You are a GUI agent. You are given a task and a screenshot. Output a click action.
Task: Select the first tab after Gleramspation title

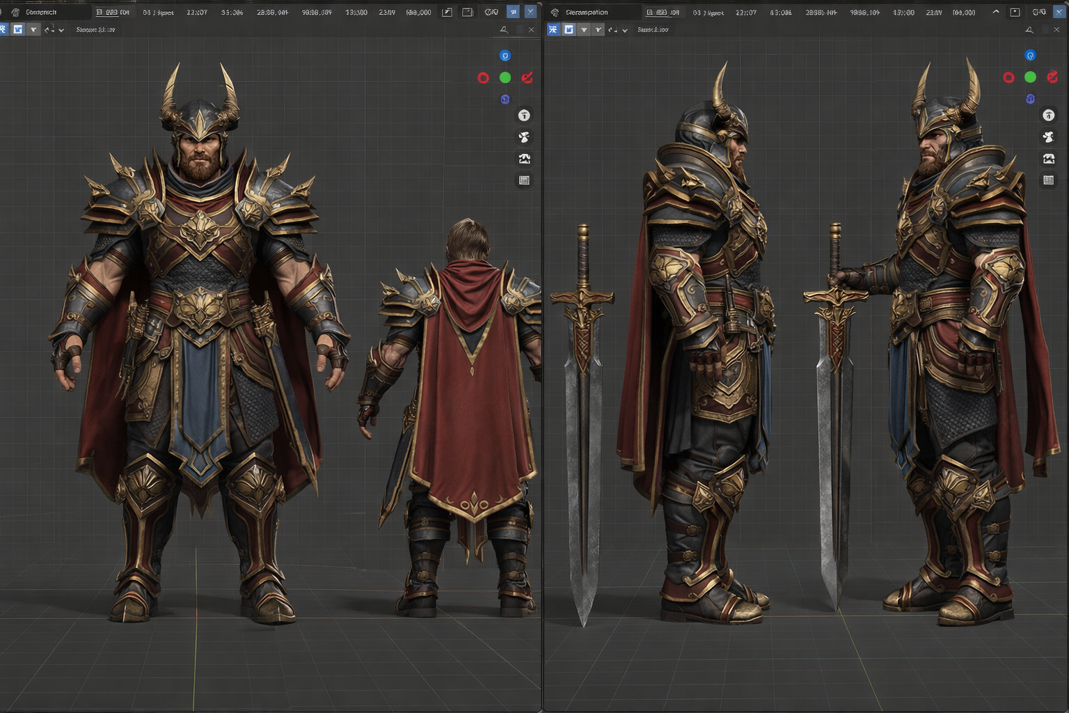(662, 12)
